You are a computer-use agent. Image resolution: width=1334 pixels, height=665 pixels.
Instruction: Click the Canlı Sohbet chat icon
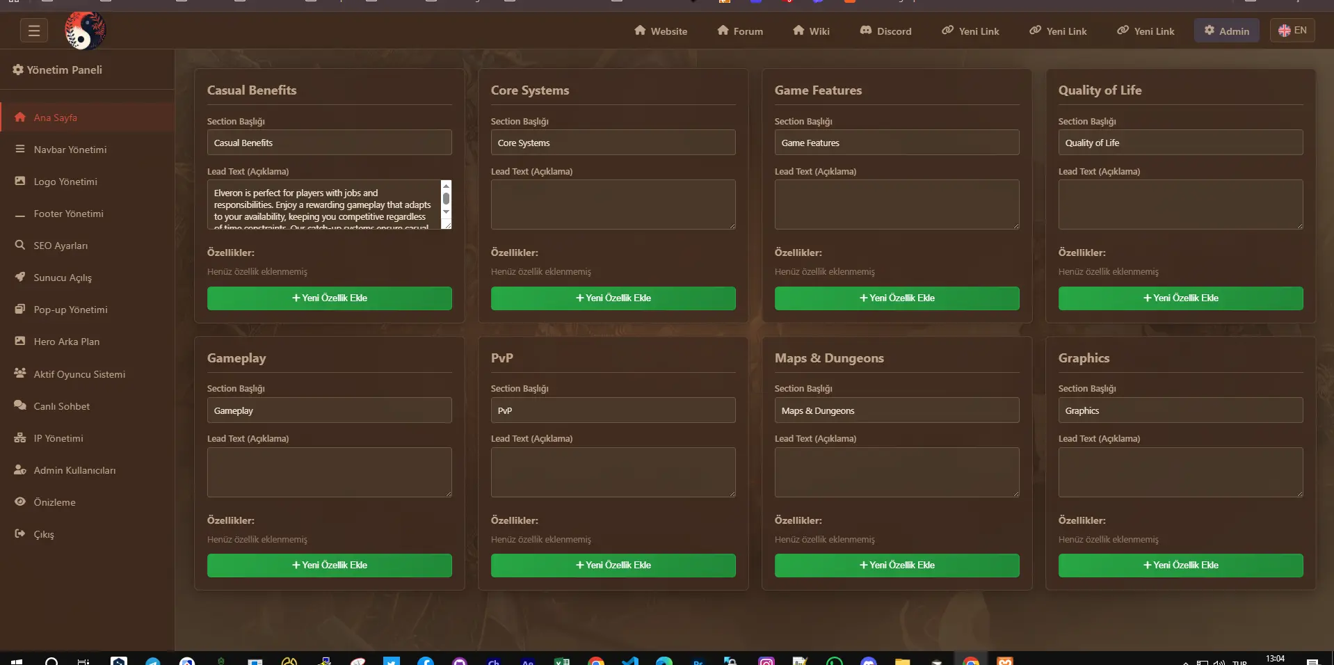[20, 406]
